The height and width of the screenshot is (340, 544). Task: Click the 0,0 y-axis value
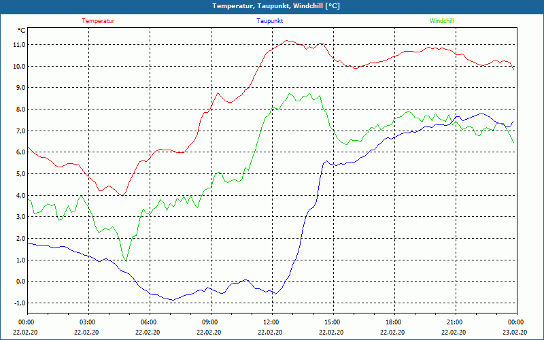click(20, 282)
